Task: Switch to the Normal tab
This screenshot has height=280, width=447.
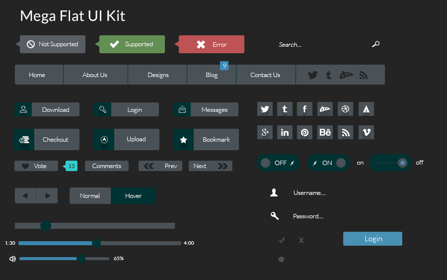Action: click(x=90, y=196)
